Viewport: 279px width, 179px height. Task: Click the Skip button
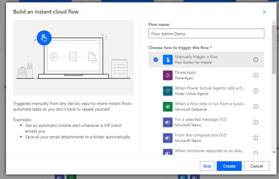pos(207,166)
